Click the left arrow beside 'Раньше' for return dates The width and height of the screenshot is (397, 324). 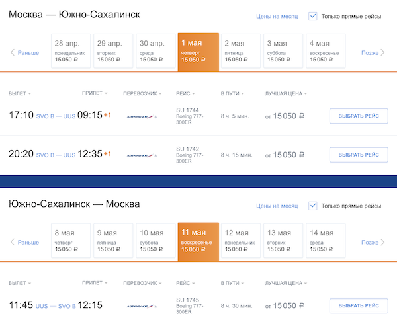(12, 242)
